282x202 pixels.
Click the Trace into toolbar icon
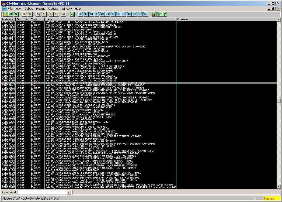pos(51,14)
